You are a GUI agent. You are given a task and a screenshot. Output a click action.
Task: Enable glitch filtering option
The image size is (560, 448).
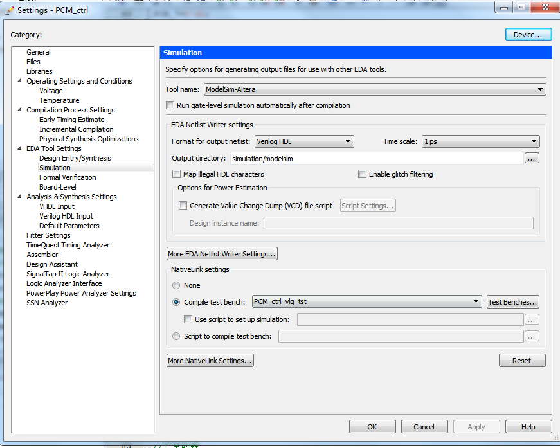click(362, 174)
